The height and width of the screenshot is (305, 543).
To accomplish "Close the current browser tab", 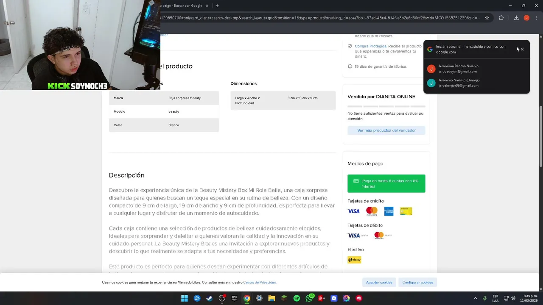I will tap(207, 6).
